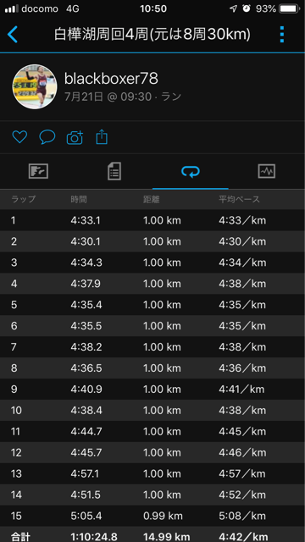Image resolution: width=305 pixels, height=542 pixels.
Task: Select lap 9 row with 4:40.9
Action: [152, 390]
